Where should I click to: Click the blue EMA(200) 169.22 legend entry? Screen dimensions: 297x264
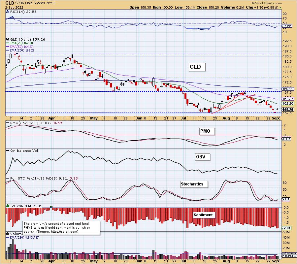(x=20, y=50)
